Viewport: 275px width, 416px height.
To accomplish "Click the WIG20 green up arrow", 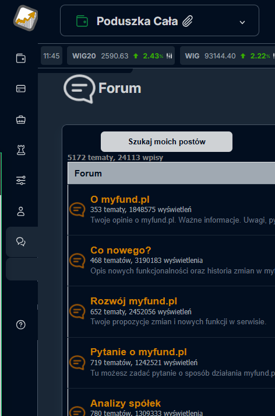I will tap(136, 56).
